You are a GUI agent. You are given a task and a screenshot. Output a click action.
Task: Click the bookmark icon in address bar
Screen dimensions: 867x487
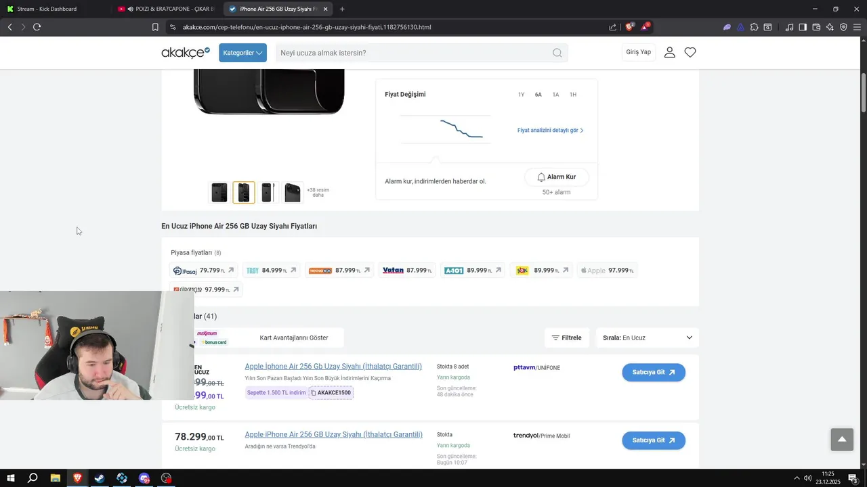pos(155,27)
